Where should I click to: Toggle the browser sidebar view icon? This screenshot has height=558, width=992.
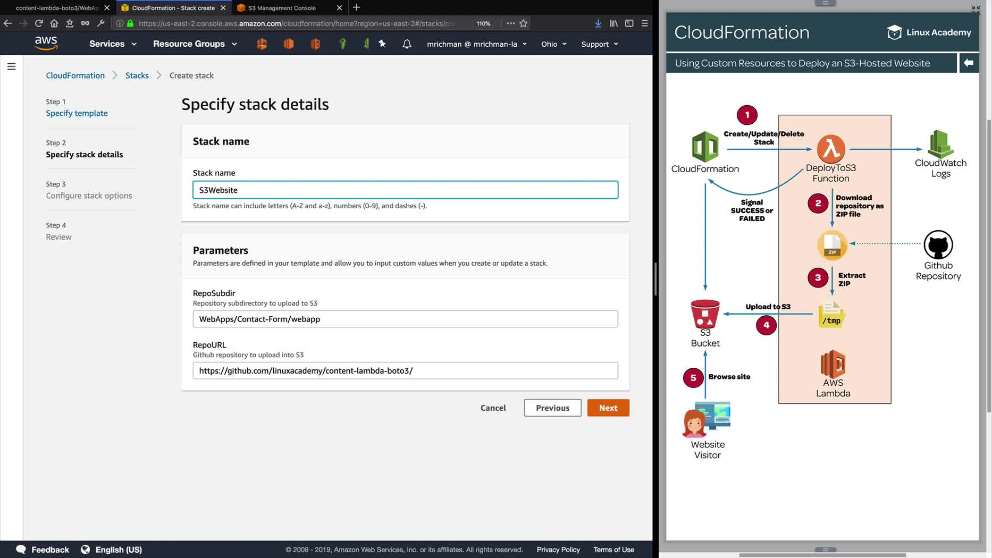pyautogui.click(x=629, y=23)
